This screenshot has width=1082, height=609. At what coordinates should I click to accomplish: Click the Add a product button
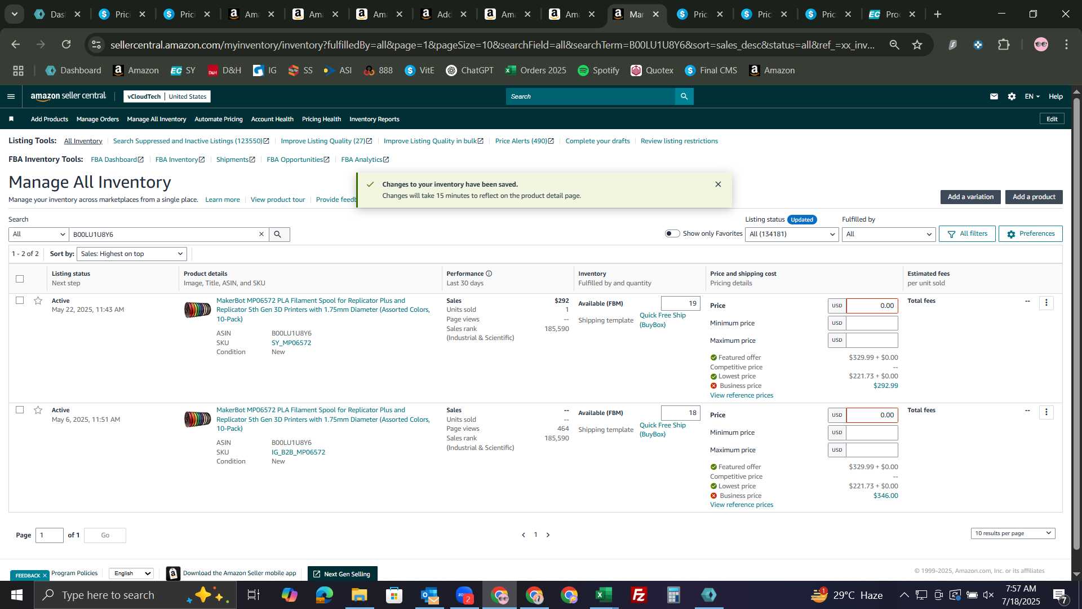pos(1034,197)
